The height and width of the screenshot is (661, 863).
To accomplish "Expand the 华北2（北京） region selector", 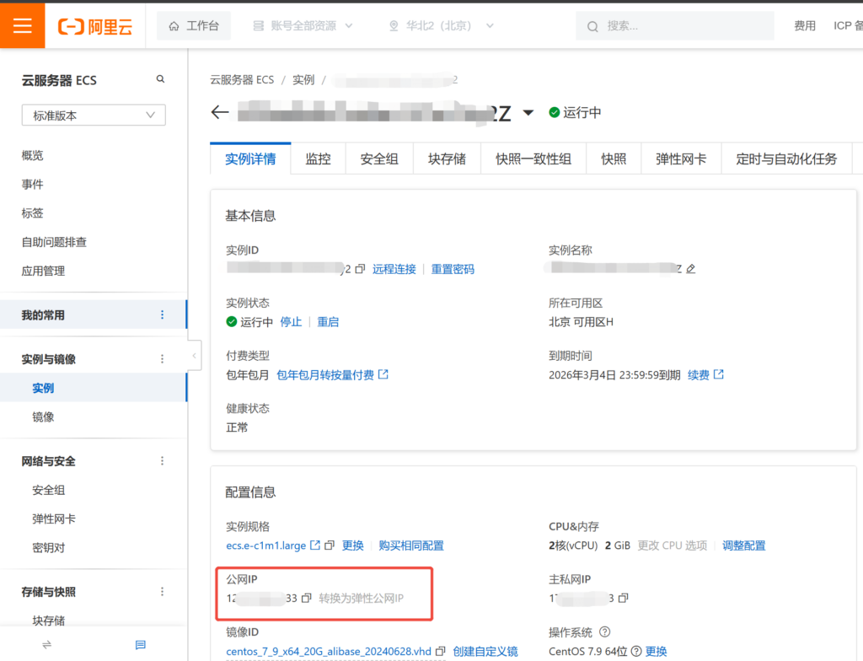I will tap(441, 26).
